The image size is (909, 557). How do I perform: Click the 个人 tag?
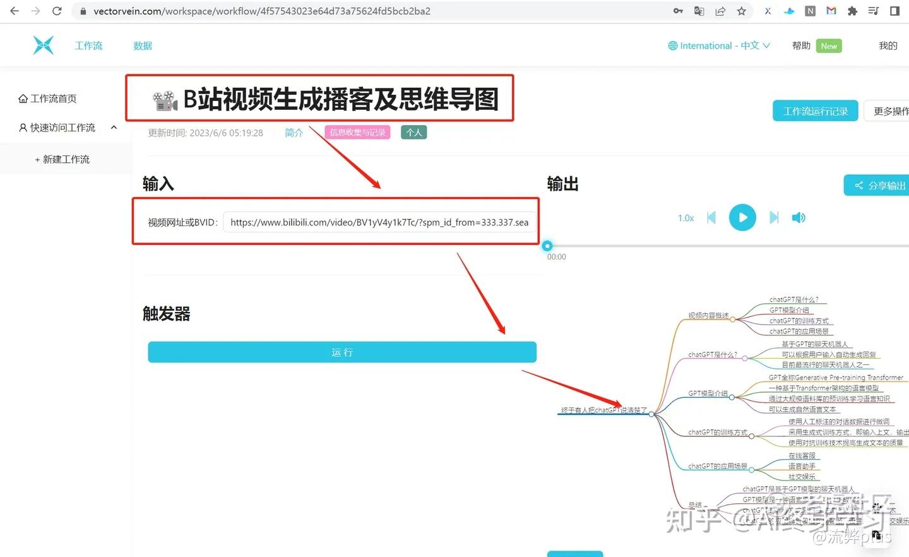click(414, 133)
